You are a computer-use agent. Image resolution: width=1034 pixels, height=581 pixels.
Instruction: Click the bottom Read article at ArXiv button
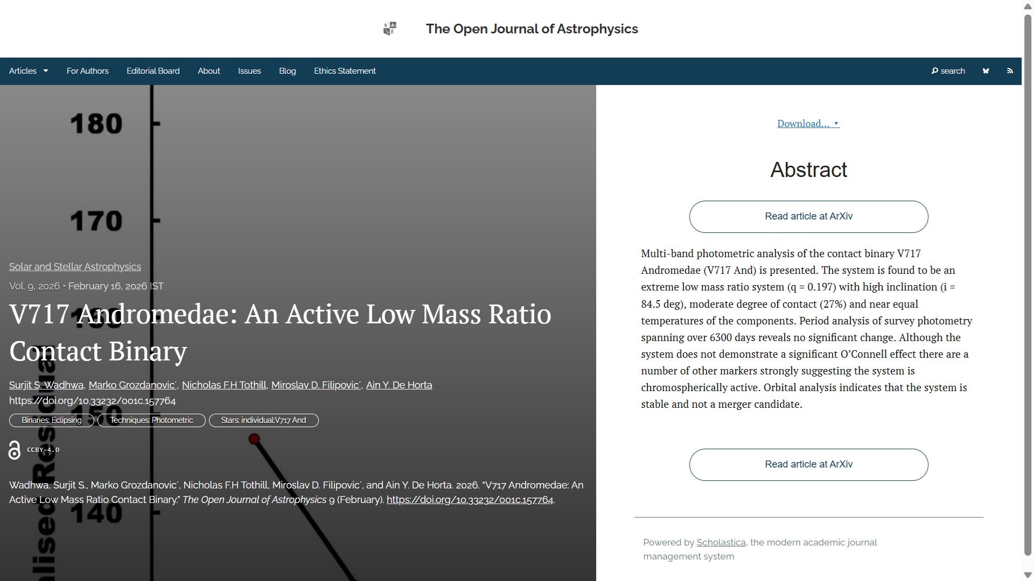(x=808, y=465)
